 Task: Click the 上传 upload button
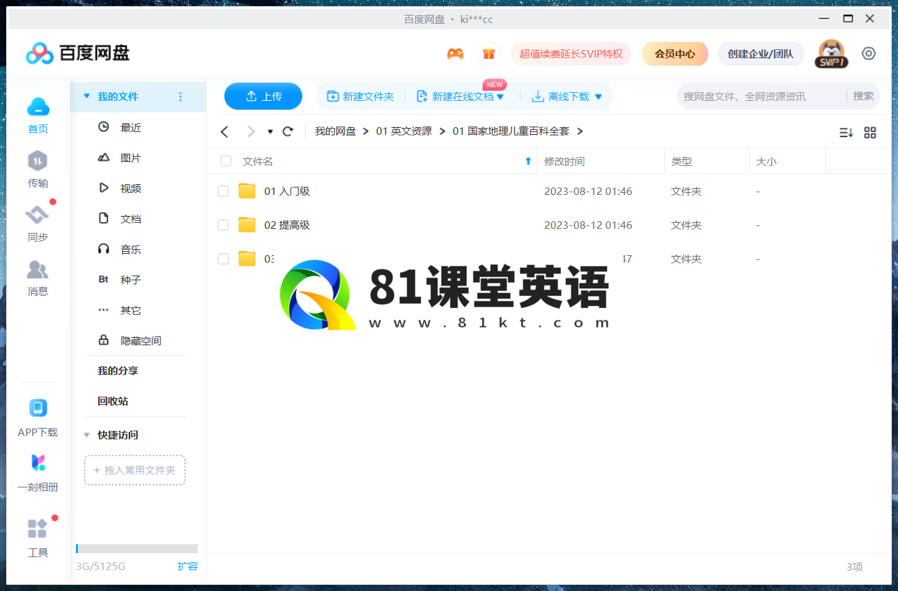(263, 96)
